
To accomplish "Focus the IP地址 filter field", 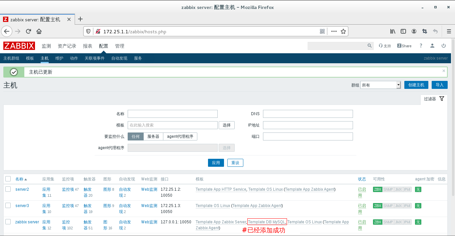I will point(308,125).
